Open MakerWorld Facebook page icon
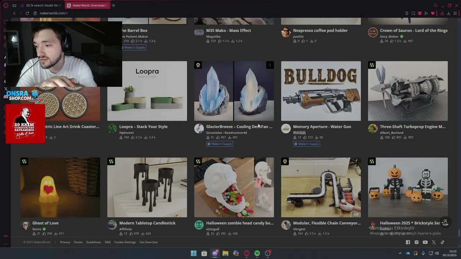 [x=408, y=242]
